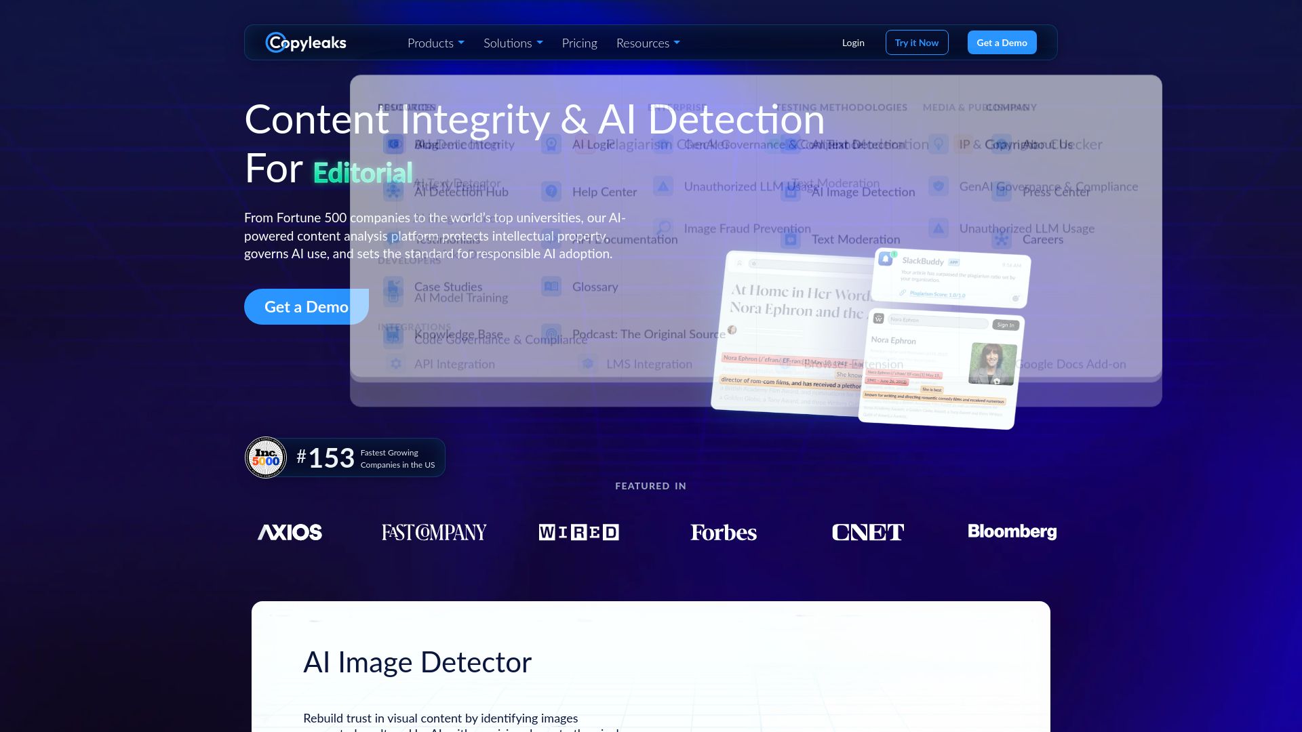Click the Copyleaks logo

[306, 43]
